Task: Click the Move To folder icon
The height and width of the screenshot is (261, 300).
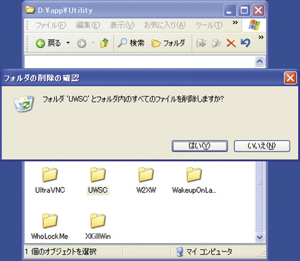Action: pos(201,43)
